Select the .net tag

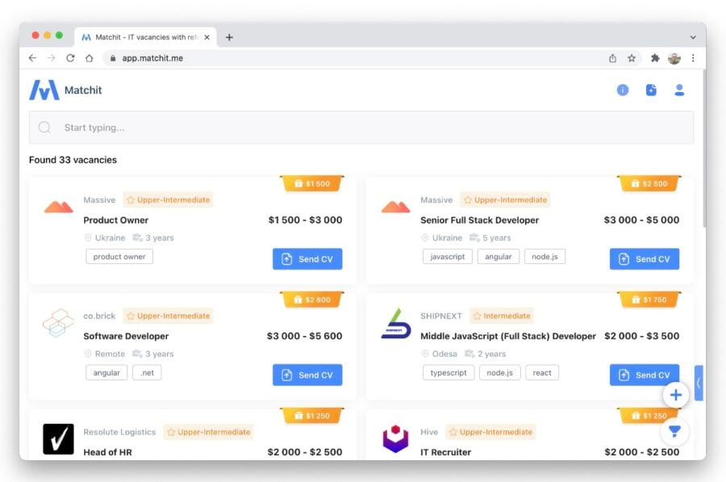click(148, 373)
